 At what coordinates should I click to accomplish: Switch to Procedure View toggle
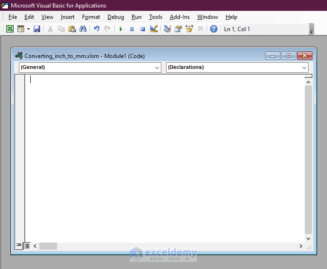(19, 246)
